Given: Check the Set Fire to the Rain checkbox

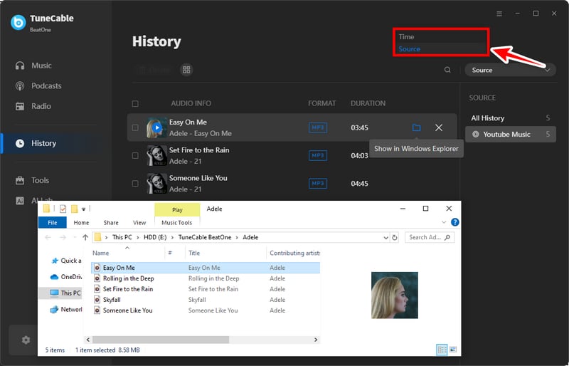Looking at the screenshot, I should coord(135,155).
